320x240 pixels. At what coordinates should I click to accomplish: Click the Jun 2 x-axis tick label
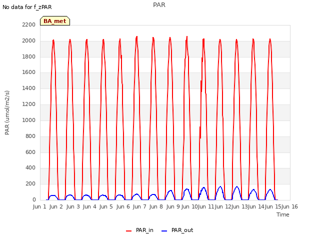pyautogui.click(x=56, y=206)
